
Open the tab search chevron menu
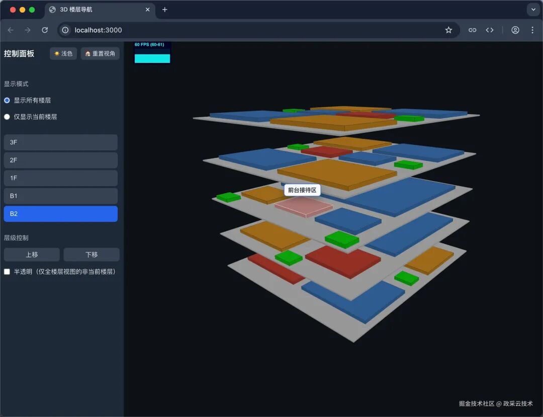click(534, 10)
